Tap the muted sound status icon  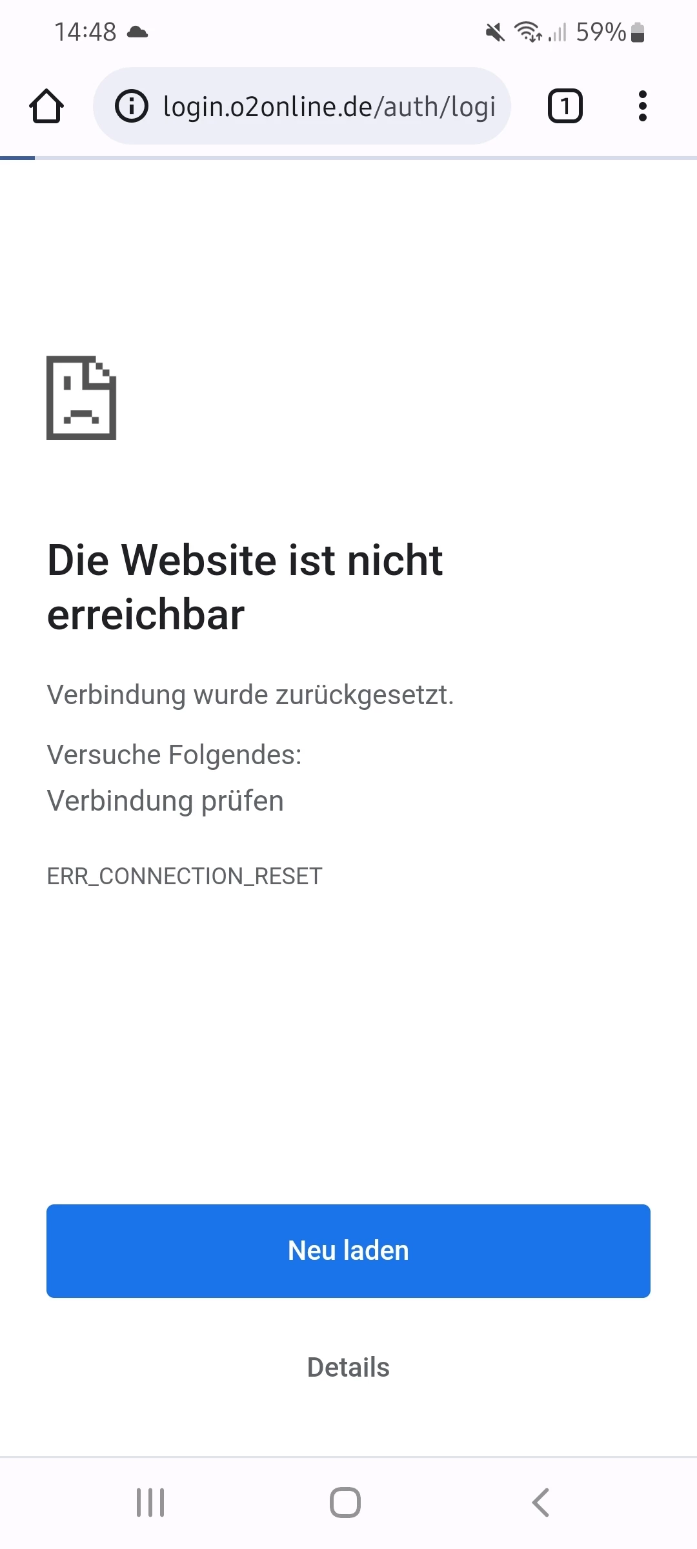(x=495, y=32)
